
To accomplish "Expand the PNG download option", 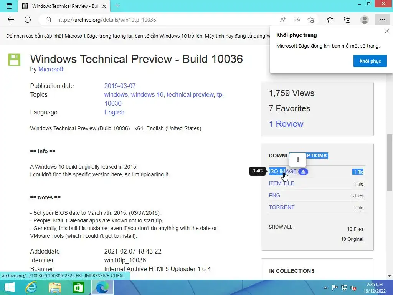I will tap(274, 195).
